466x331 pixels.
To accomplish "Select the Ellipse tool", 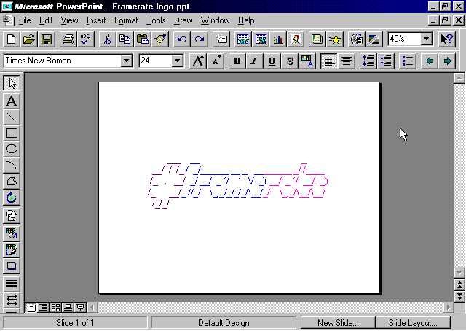I will 12,149.
